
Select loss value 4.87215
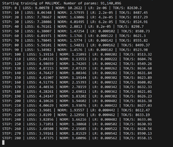46,68
